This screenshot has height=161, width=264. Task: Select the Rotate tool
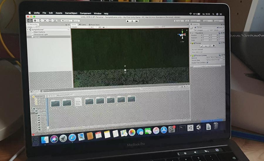40,20
